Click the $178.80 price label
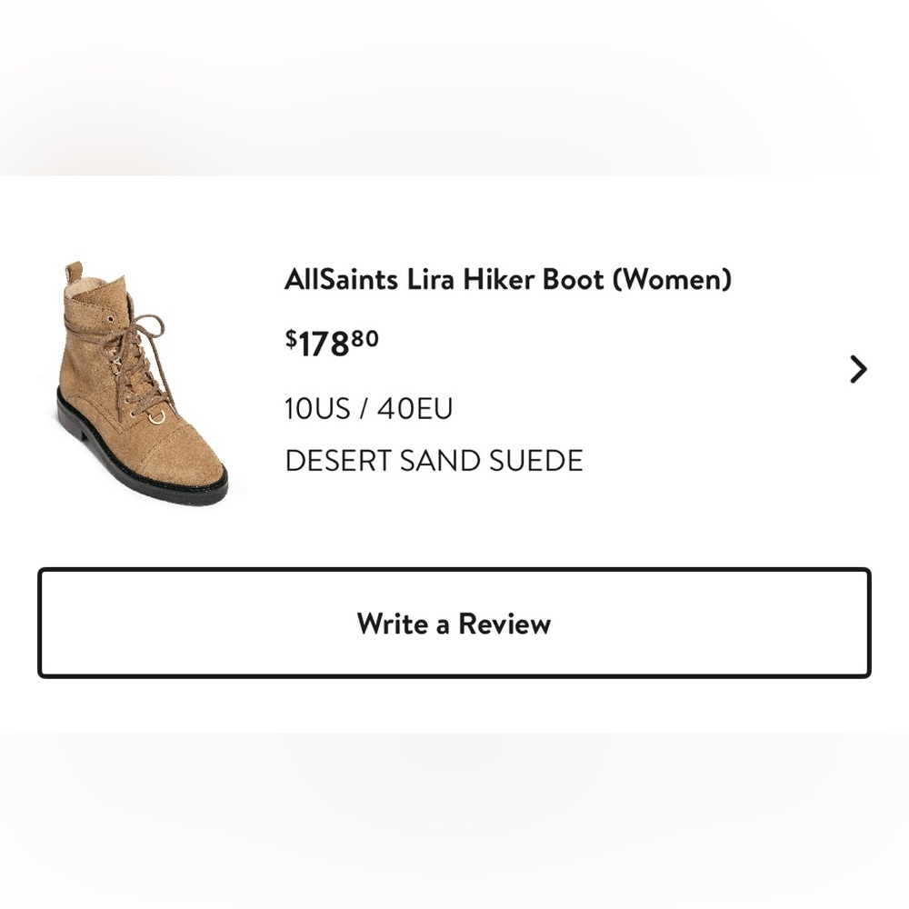This screenshot has height=909, width=909. pyautogui.click(x=332, y=341)
